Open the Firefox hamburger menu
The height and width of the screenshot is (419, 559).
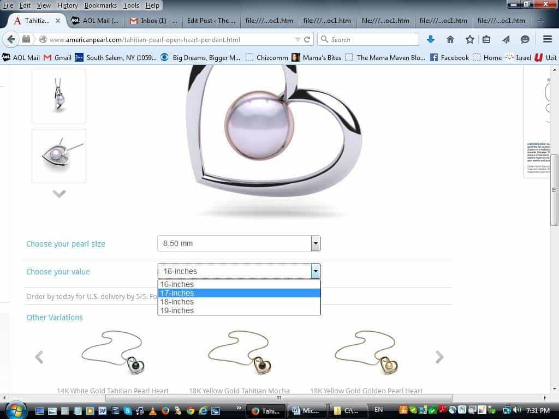click(x=547, y=39)
